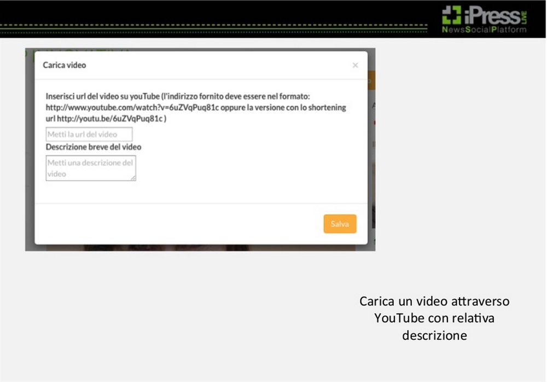The width and height of the screenshot is (547, 382).
Task: Click the Salva button
Action: tap(340, 224)
